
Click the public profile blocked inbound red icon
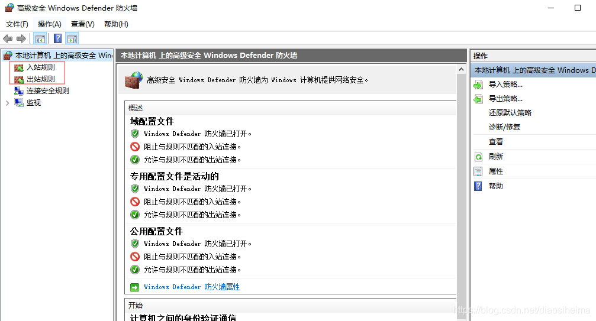pos(135,257)
